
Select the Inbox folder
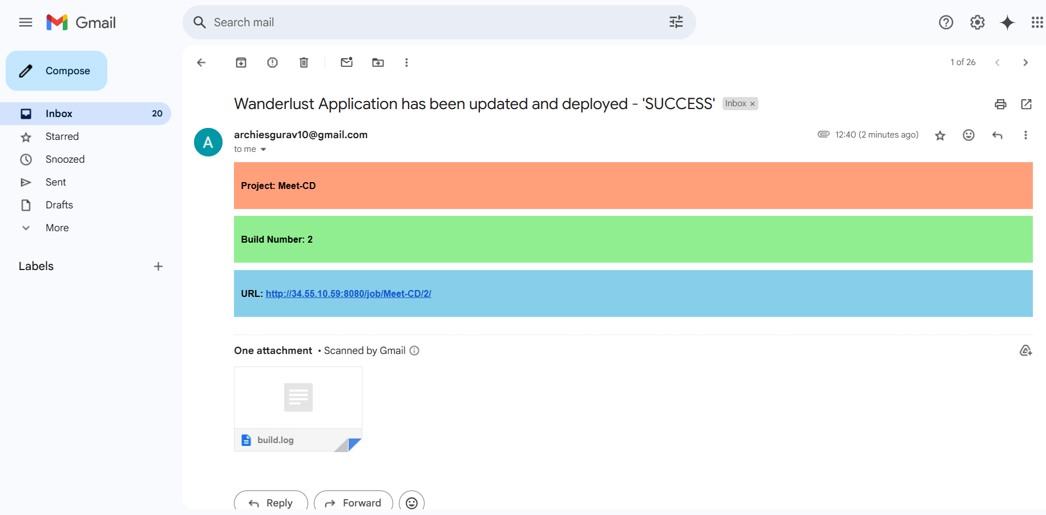(x=86, y=114)
